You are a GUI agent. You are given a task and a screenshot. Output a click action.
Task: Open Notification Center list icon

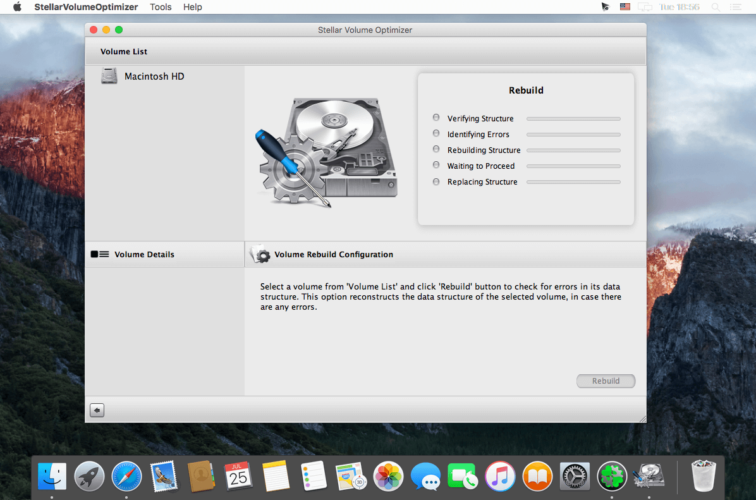736,7
